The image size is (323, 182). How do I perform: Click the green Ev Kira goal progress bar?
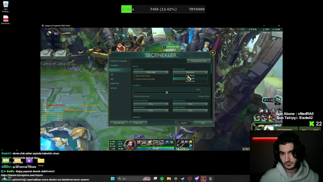tap(126, 9)
